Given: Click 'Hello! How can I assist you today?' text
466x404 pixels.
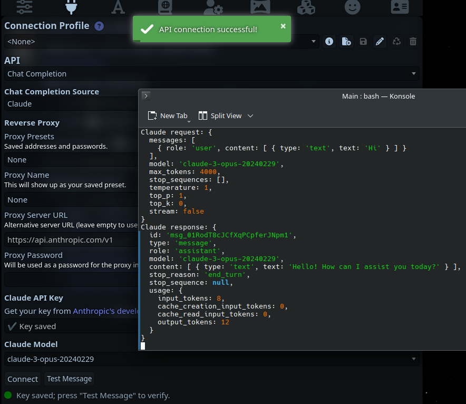Looking at the screenshot, I should click(364, 267).
